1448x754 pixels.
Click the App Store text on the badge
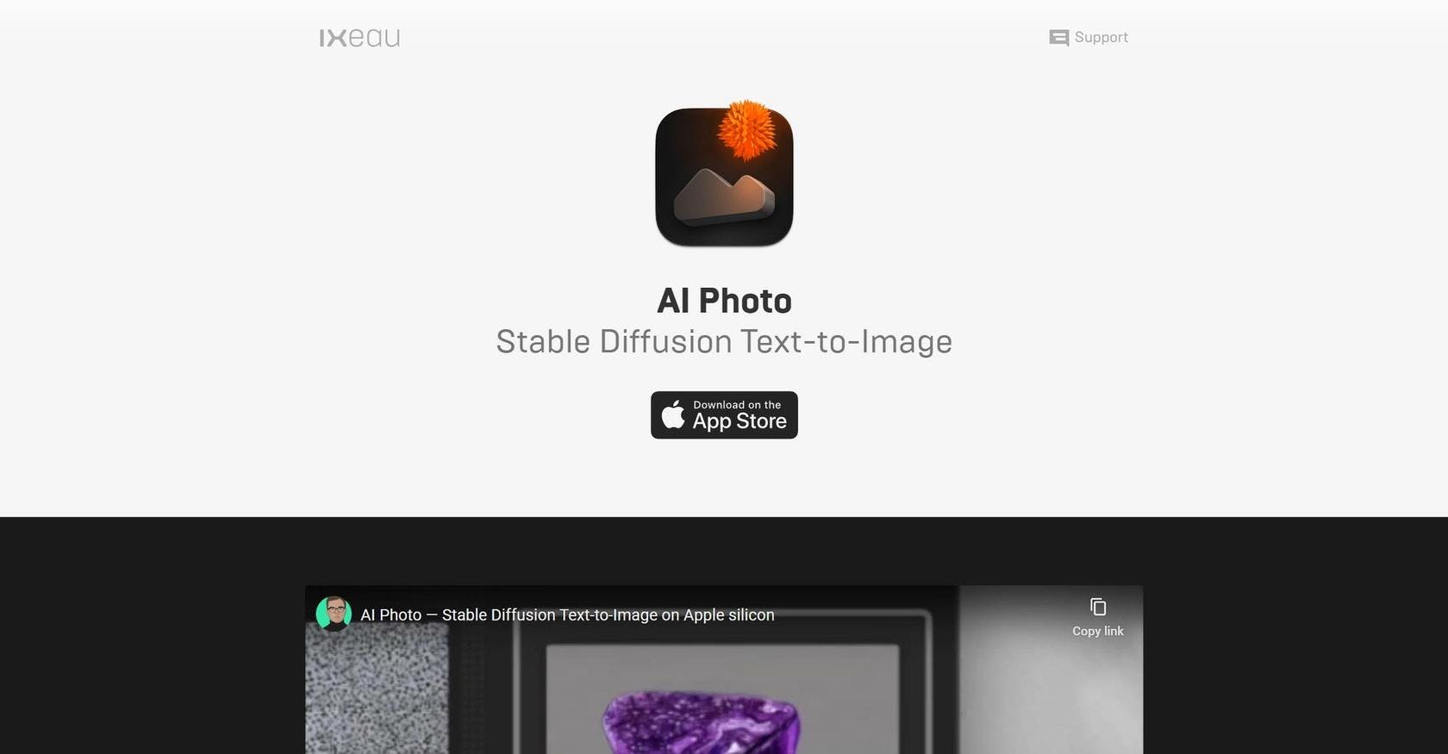pos(740,421)
